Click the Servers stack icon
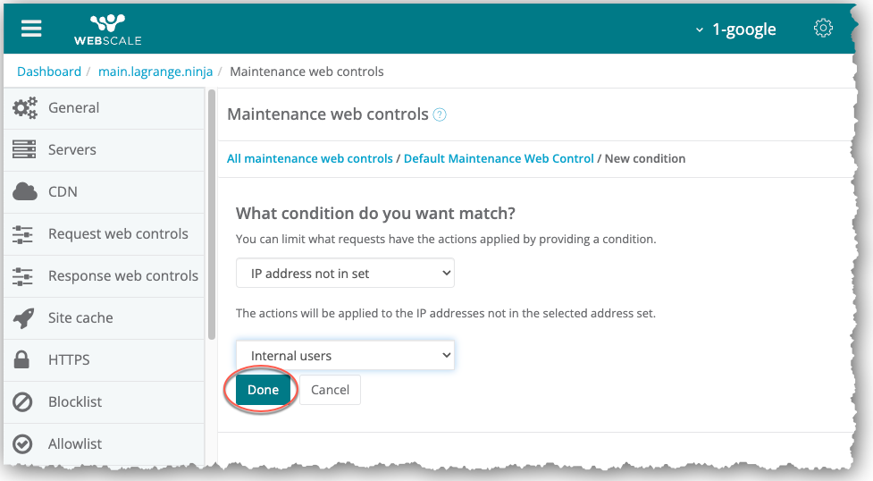This screenshot has height=481, width=873. (x=24, y=150)
